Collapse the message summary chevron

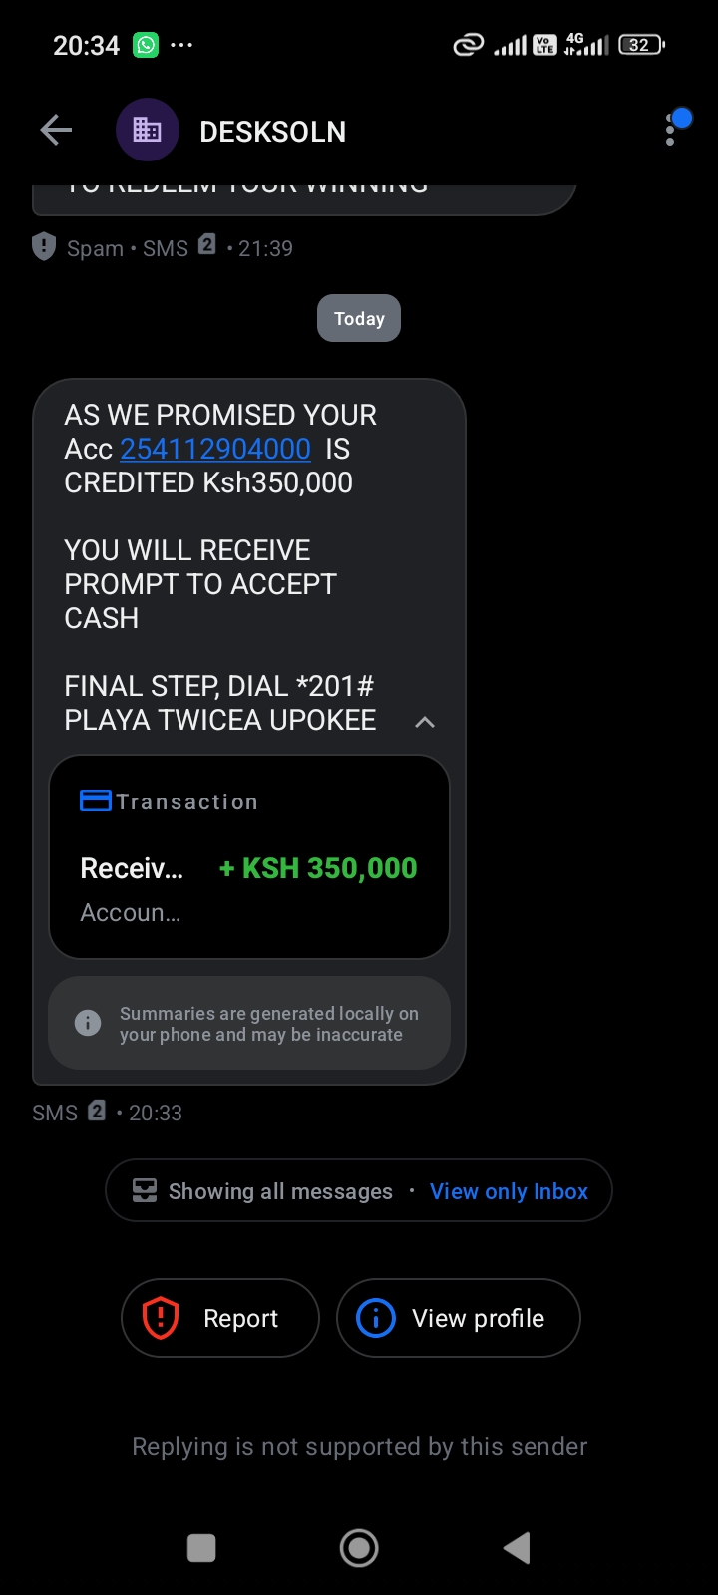tap(425, 722)
